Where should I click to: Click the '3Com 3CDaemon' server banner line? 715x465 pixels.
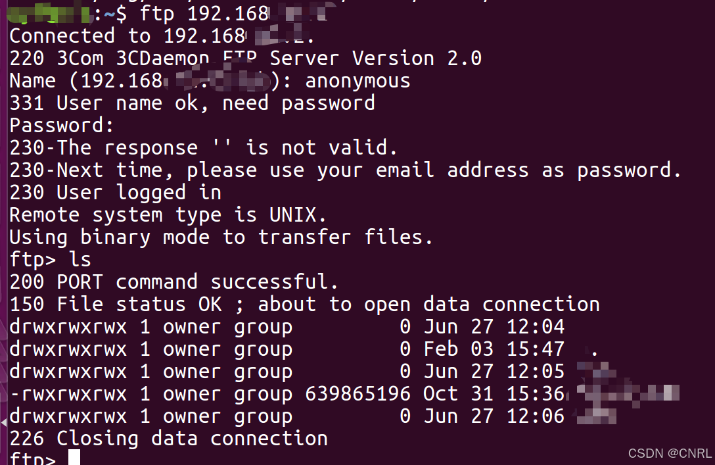point(245,59)
